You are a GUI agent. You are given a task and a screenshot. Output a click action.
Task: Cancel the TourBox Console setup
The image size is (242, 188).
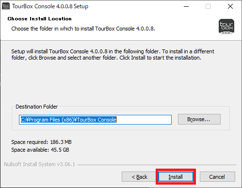[x=217, y=177]
